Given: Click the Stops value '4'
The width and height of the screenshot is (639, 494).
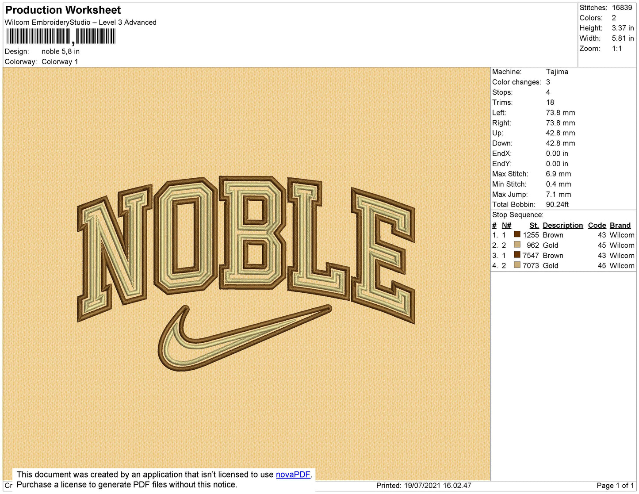Looking at the screenshot, I should tap(548, 92).
